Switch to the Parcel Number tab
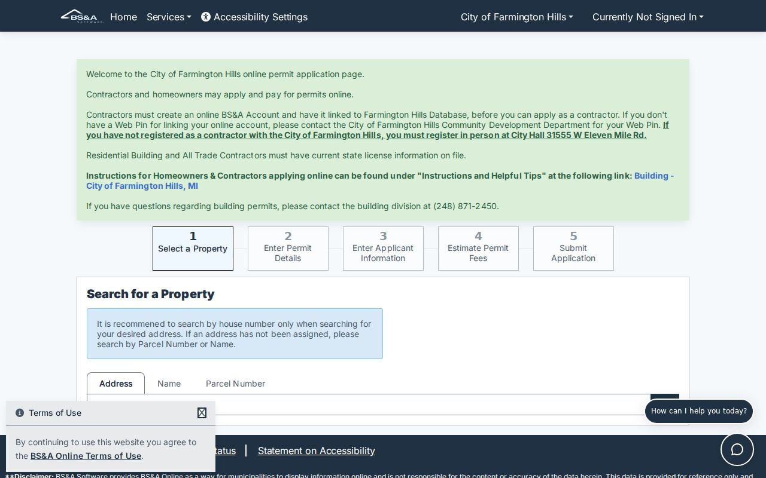766x478 pixels. (235, 384)
